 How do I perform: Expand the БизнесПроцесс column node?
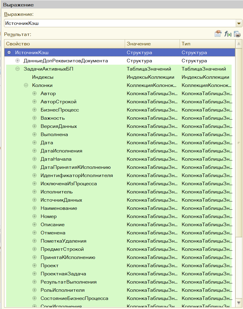coord(34,110)
